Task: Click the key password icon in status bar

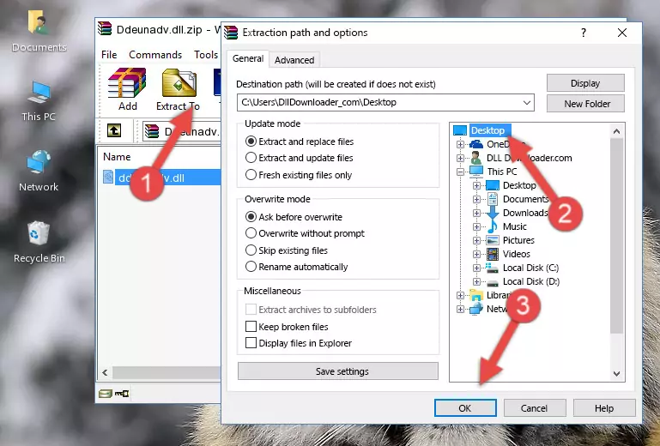Action: pyautogui.click(x=122, y=394)
